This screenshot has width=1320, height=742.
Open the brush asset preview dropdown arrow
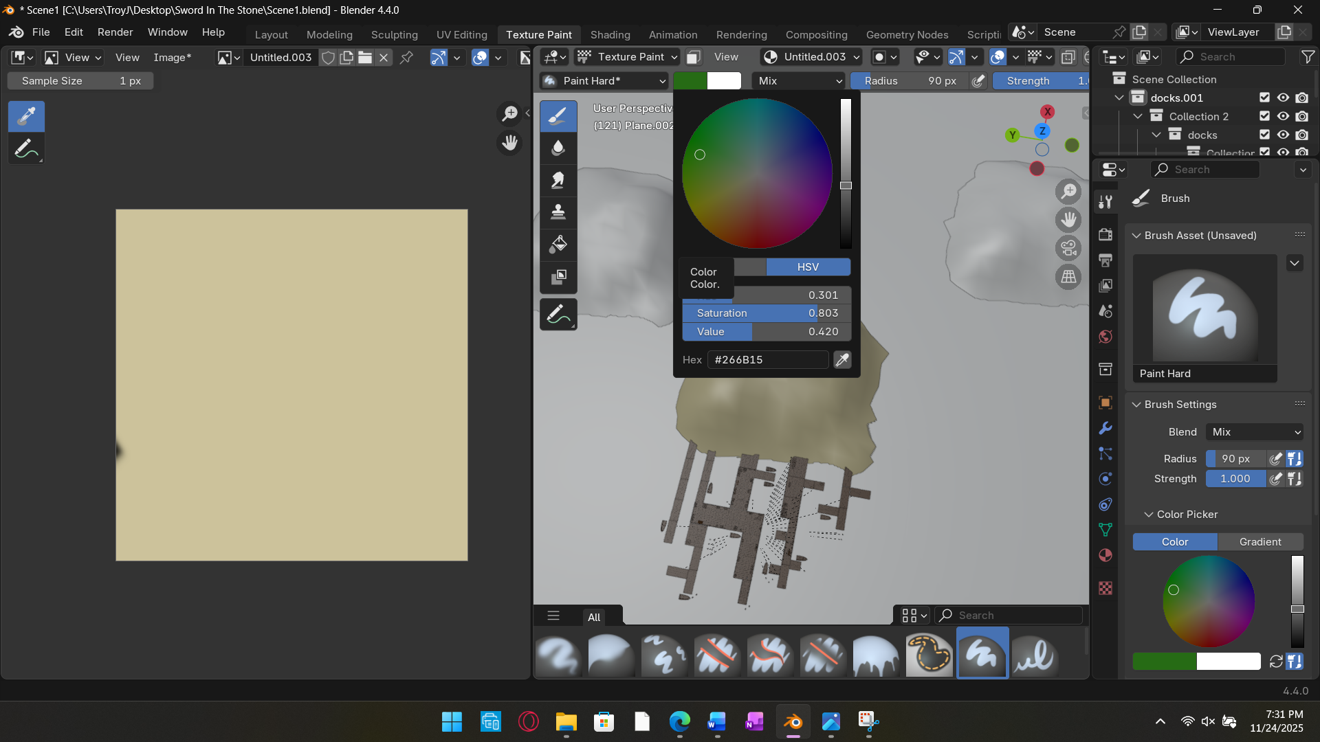1295,263
